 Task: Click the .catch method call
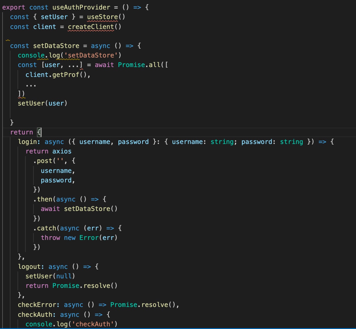tap(44, 228)
